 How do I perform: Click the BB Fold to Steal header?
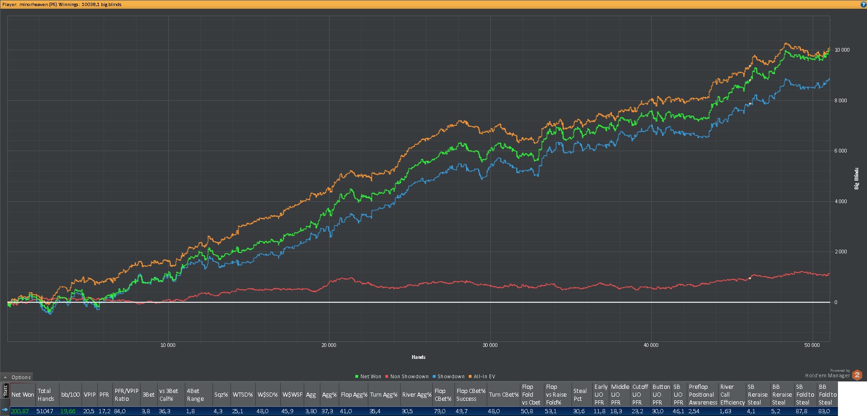(827, 394)
